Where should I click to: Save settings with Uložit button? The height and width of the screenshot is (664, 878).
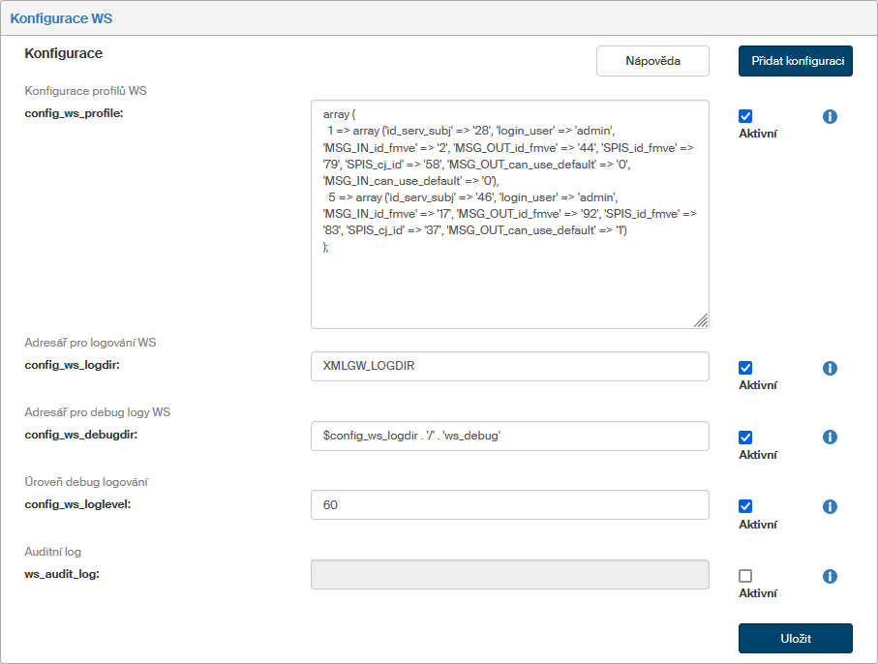(x=795, y=639)
